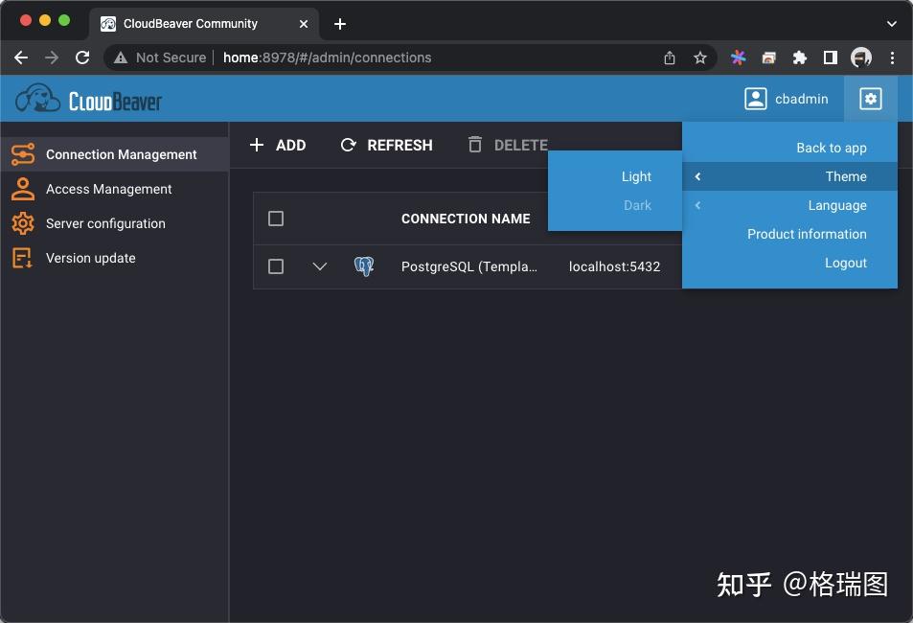Click the CloudBeaver logo
913x623 pixels.
88,99
